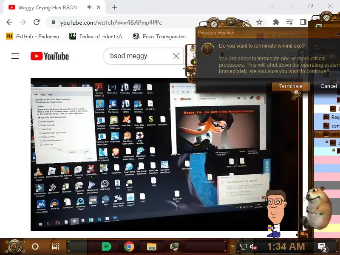Click the browser back arrow
Image resolution: width=340 pixels, height=255 pixels.
point(9,23)
